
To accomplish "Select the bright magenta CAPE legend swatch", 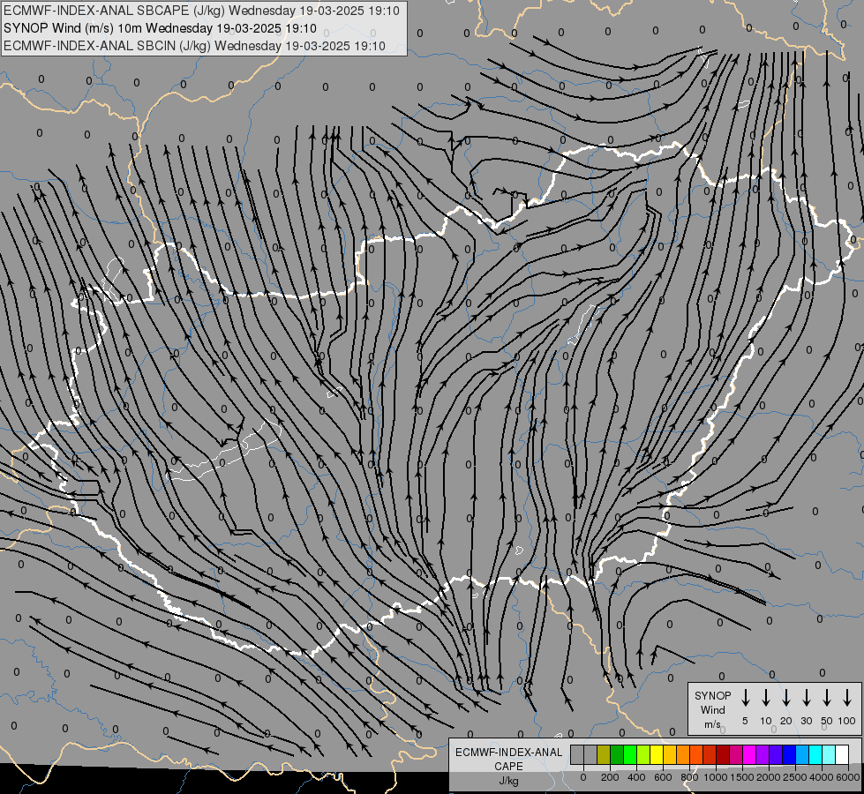I will click(x=750, y=754).
